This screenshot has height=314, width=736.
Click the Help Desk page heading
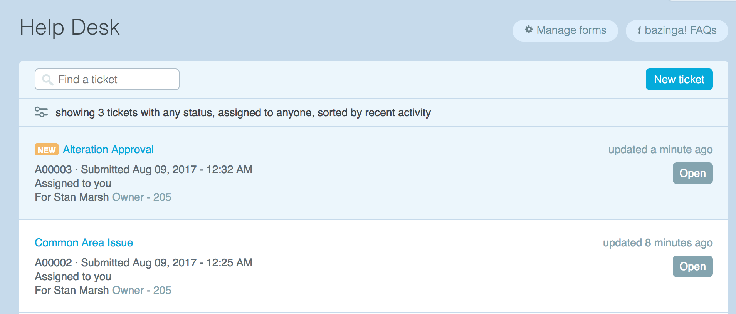coord(70,28)
